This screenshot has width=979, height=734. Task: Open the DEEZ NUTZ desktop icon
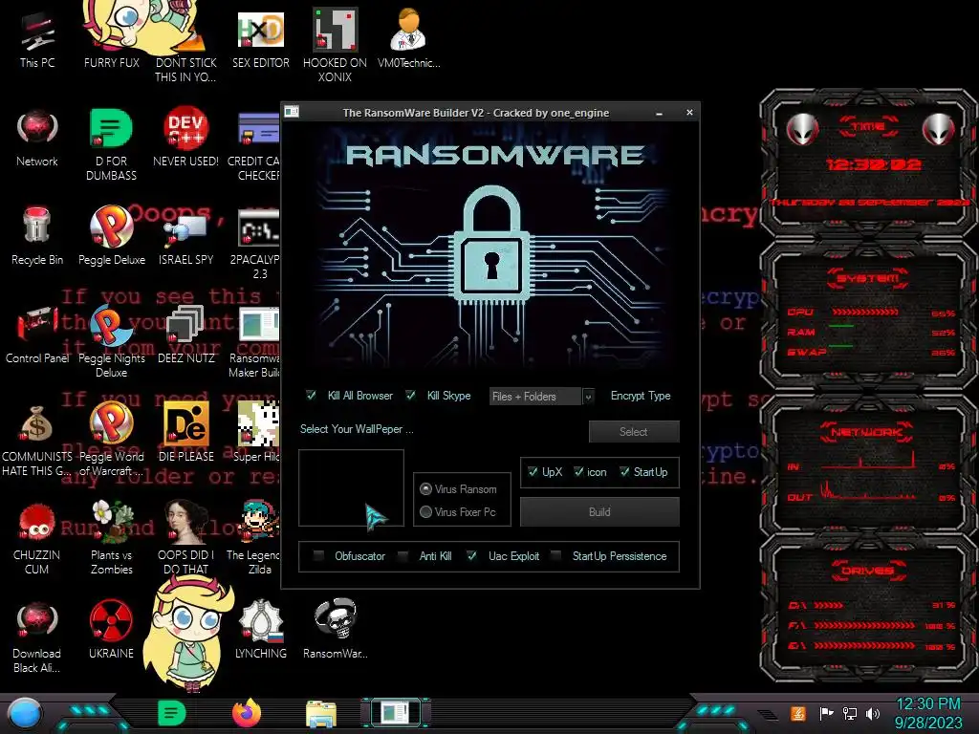[185, 335]
